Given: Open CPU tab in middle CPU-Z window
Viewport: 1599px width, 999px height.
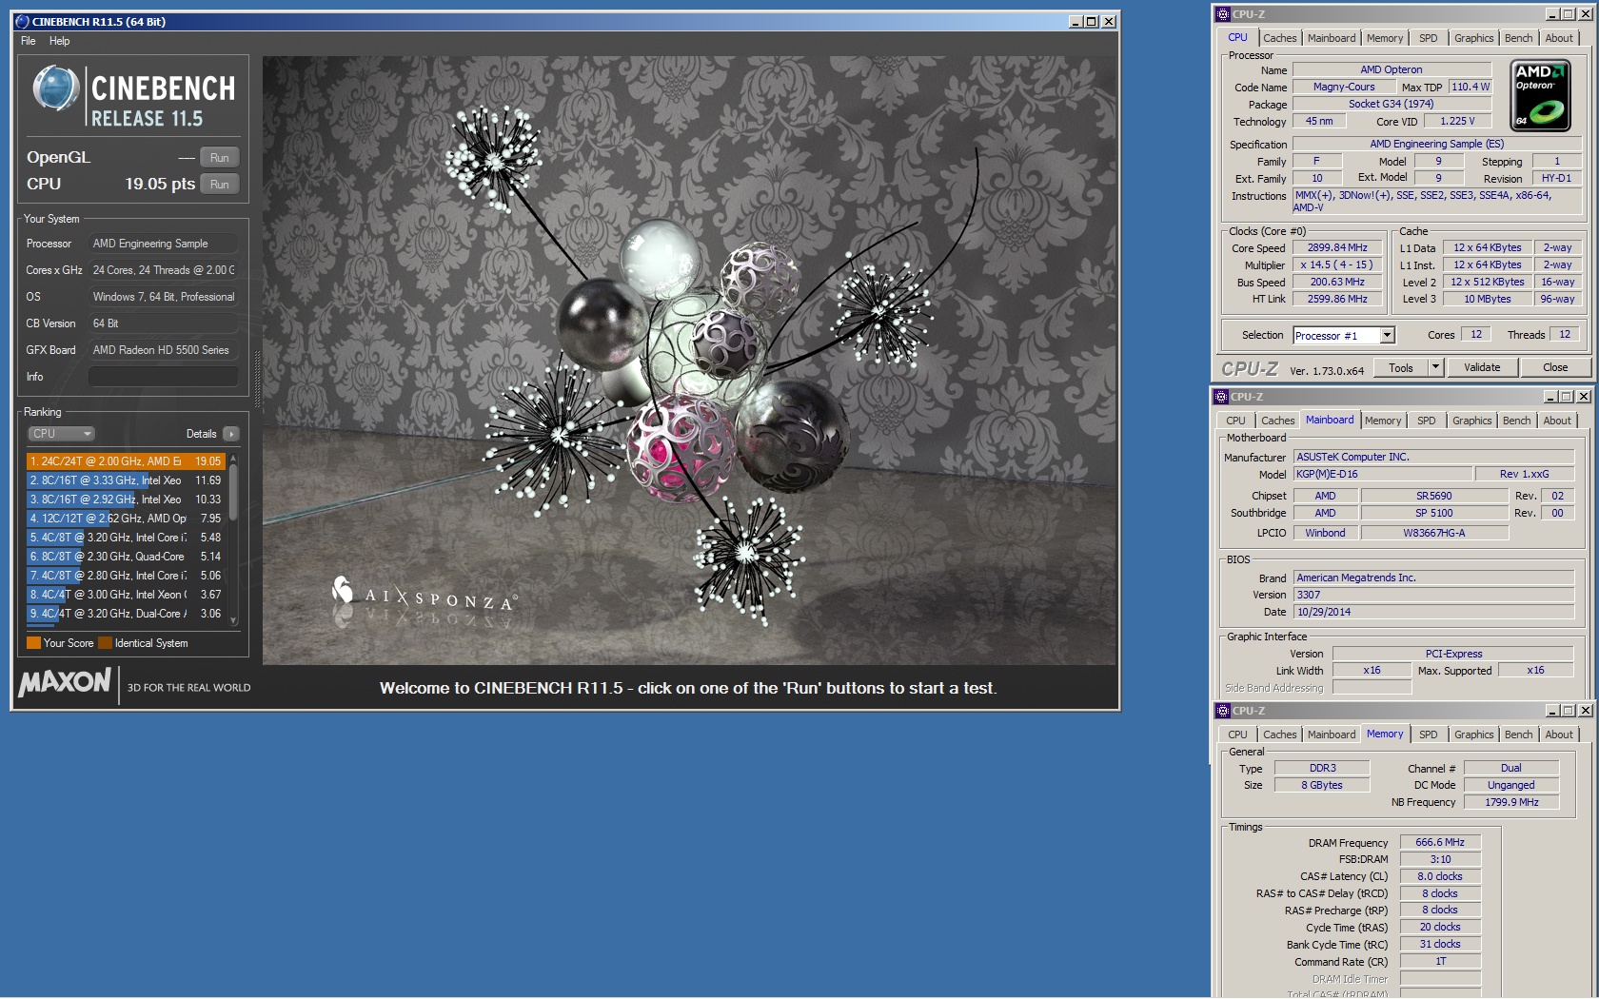Looking at the screenshot, I should pos(1235,421).
